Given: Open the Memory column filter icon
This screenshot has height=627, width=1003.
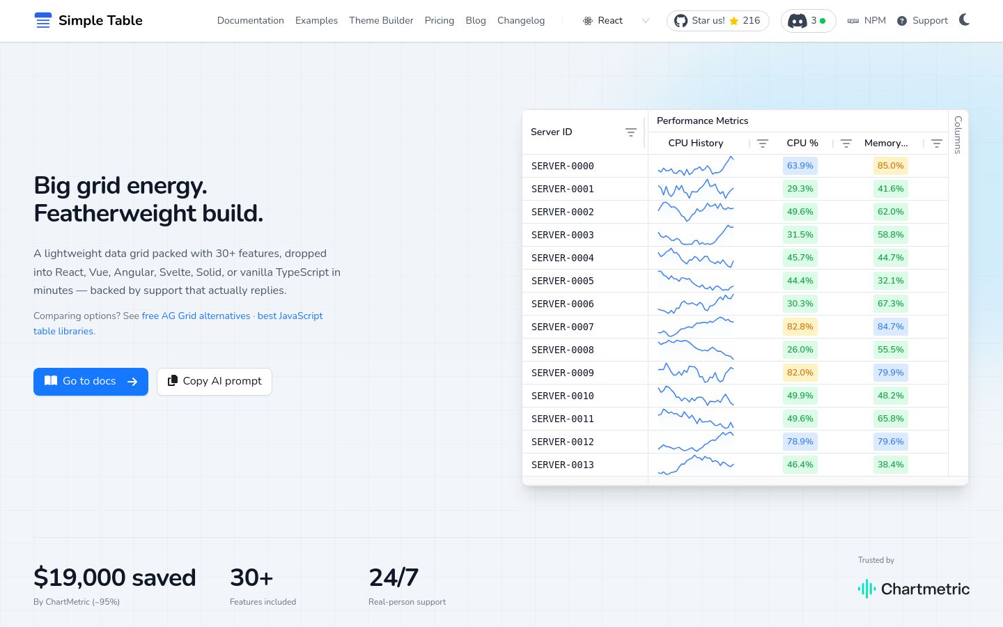Looking at the screenshot, I should 937,144.
